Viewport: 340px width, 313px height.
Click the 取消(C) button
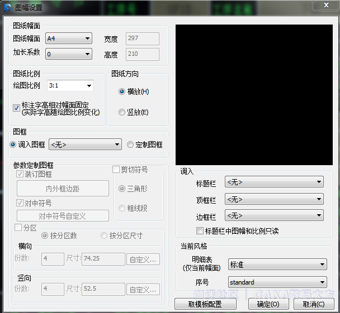click(314, 304)
